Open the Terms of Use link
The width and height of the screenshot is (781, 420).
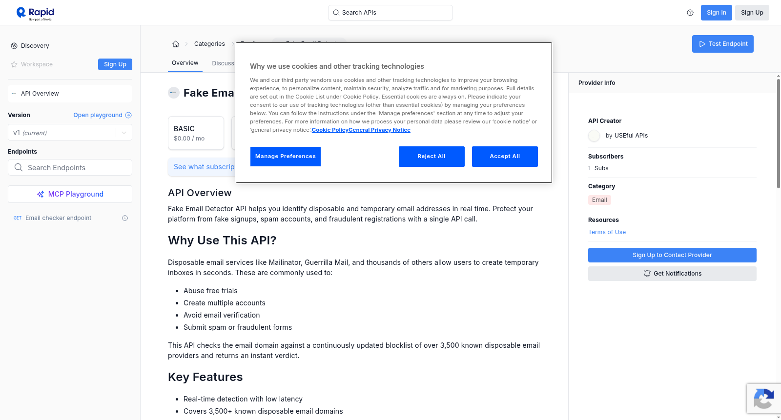point(607,232)
